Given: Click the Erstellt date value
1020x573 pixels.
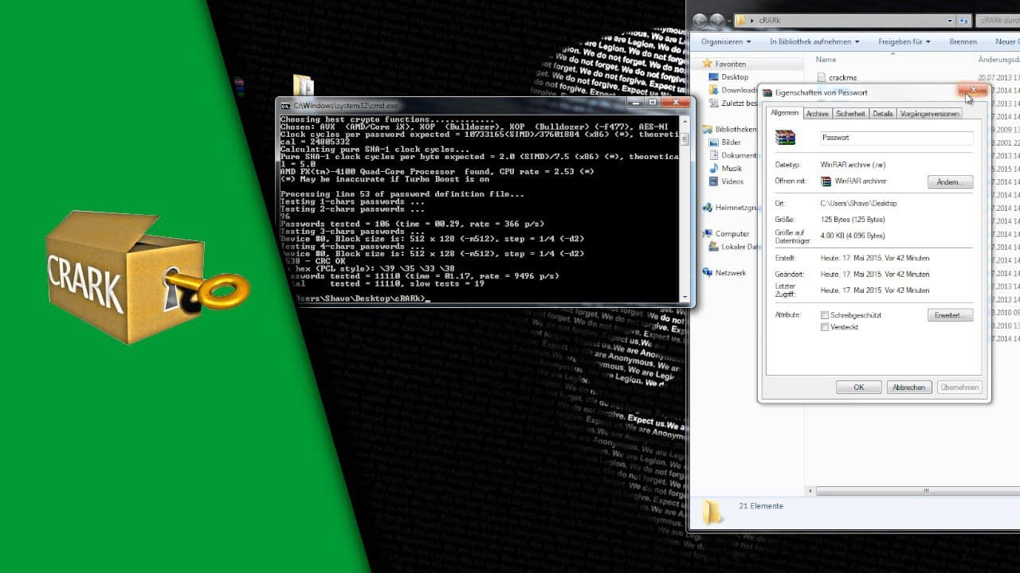Looking at the screenshot, I should click(x=874, y=259).
